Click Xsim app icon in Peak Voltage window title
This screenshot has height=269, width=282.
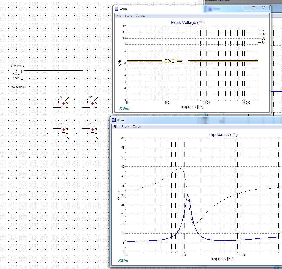117,9
